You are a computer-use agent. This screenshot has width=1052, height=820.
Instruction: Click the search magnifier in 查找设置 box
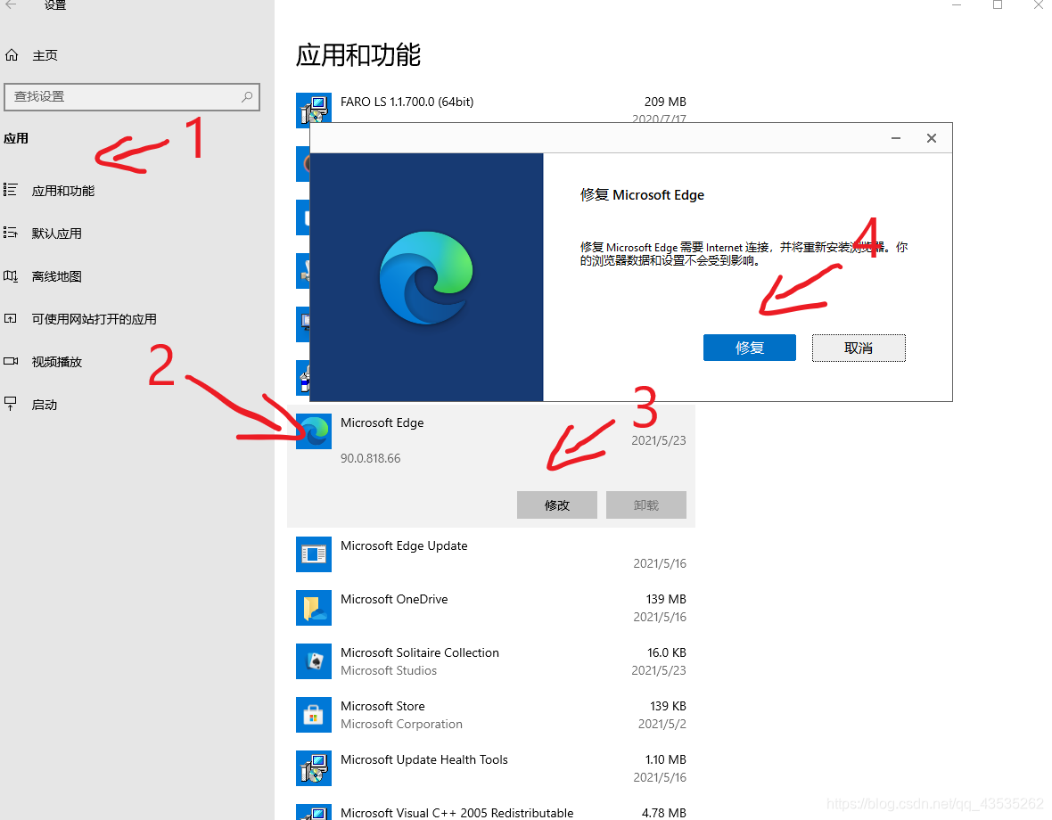(x=247, y=96)
